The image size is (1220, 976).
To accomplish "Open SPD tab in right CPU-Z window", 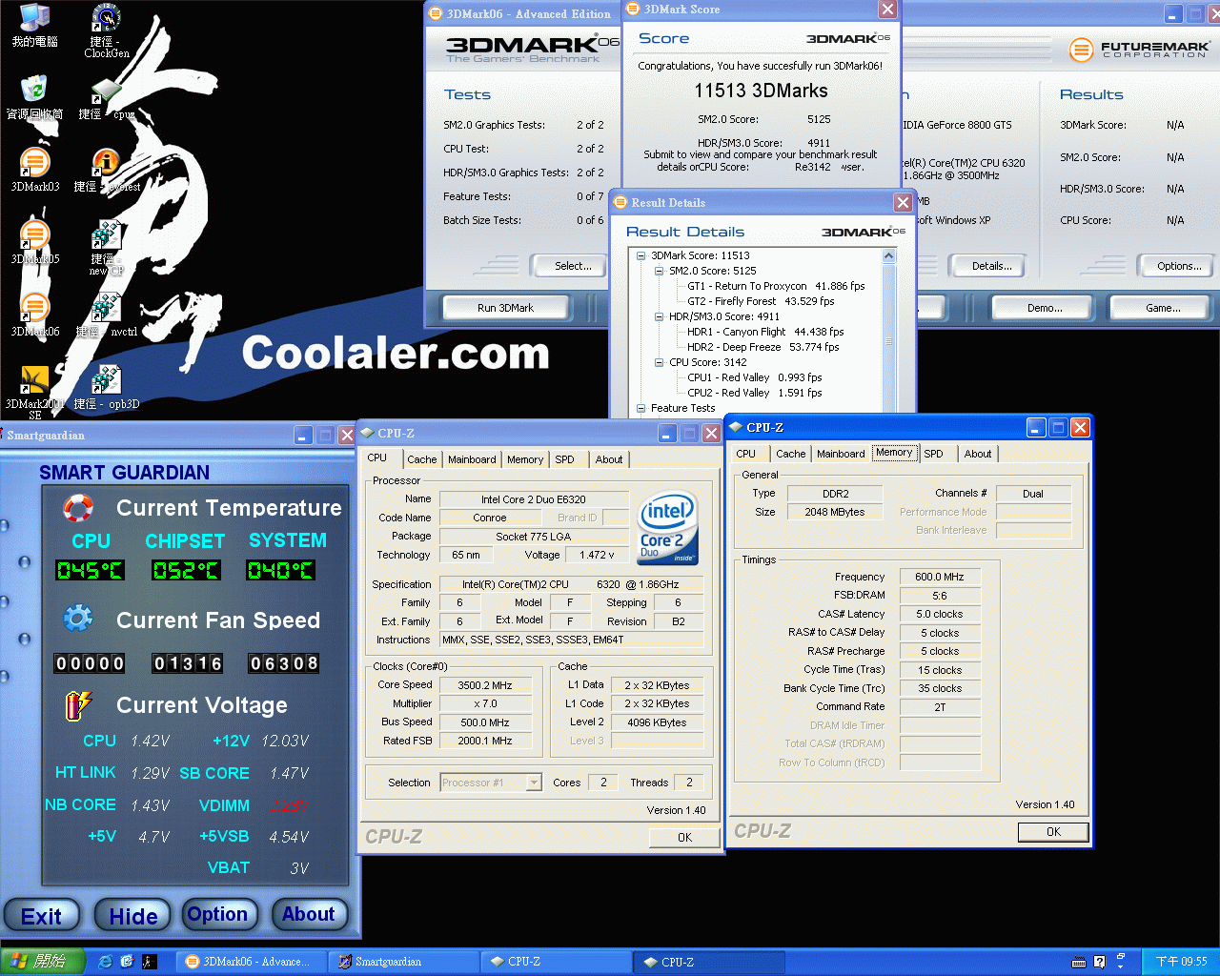I will click(x=933, y=454).
